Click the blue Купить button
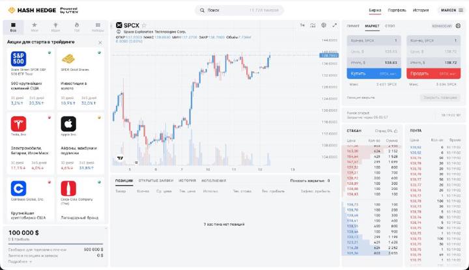Viewport: 469px width, 270px height. click(374, 74)
